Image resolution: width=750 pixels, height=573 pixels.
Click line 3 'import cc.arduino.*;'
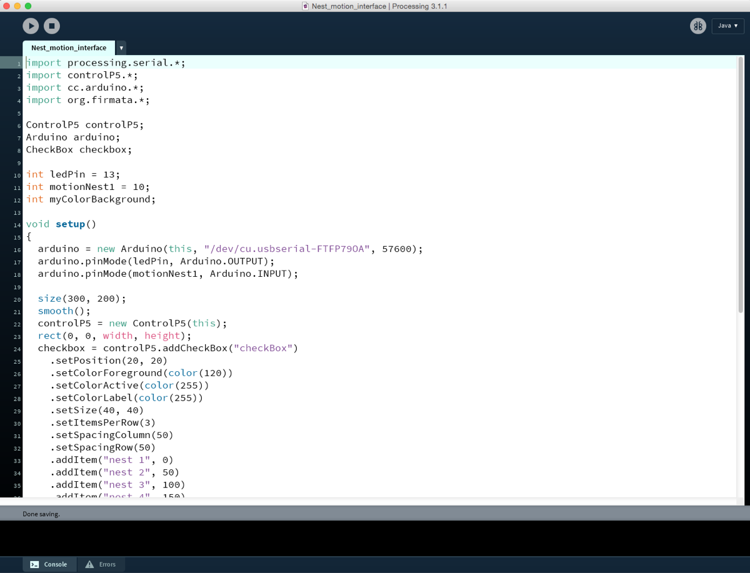tap(85, 87)
